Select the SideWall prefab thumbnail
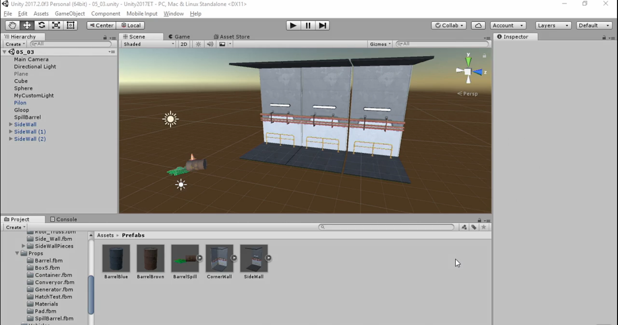The image size is (618, 325). click(x=253, y=259)
